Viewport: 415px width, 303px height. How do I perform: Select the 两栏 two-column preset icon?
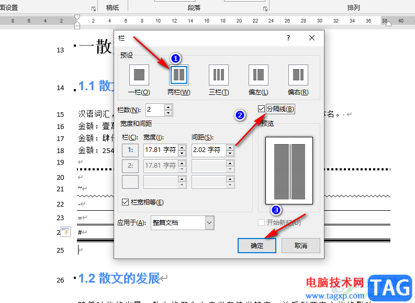179,75
